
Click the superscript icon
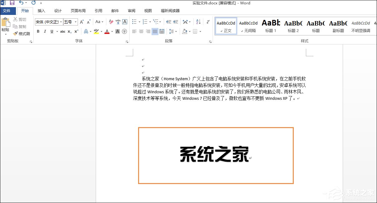tap(76, 31)
